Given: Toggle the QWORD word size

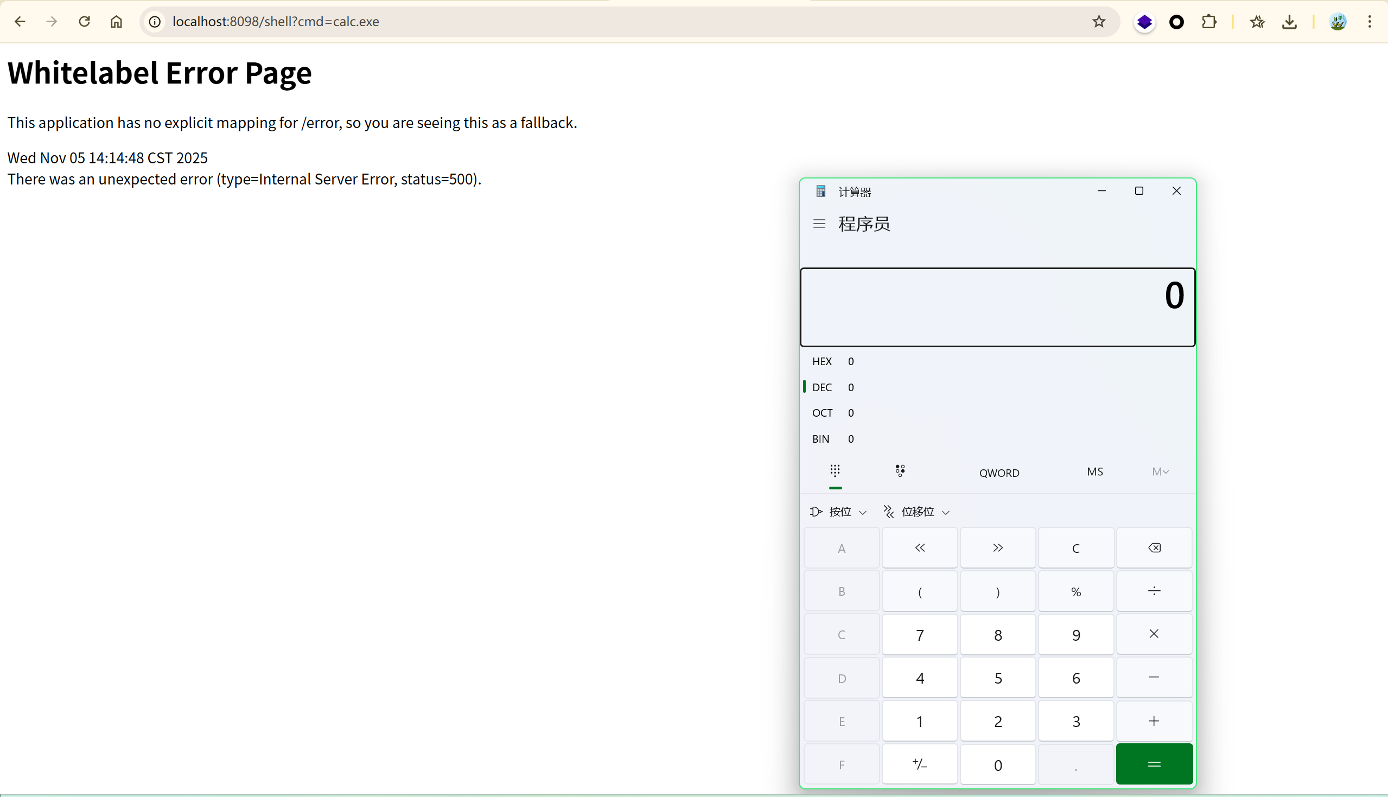Looking at the screenshot, I should [999, 473].
